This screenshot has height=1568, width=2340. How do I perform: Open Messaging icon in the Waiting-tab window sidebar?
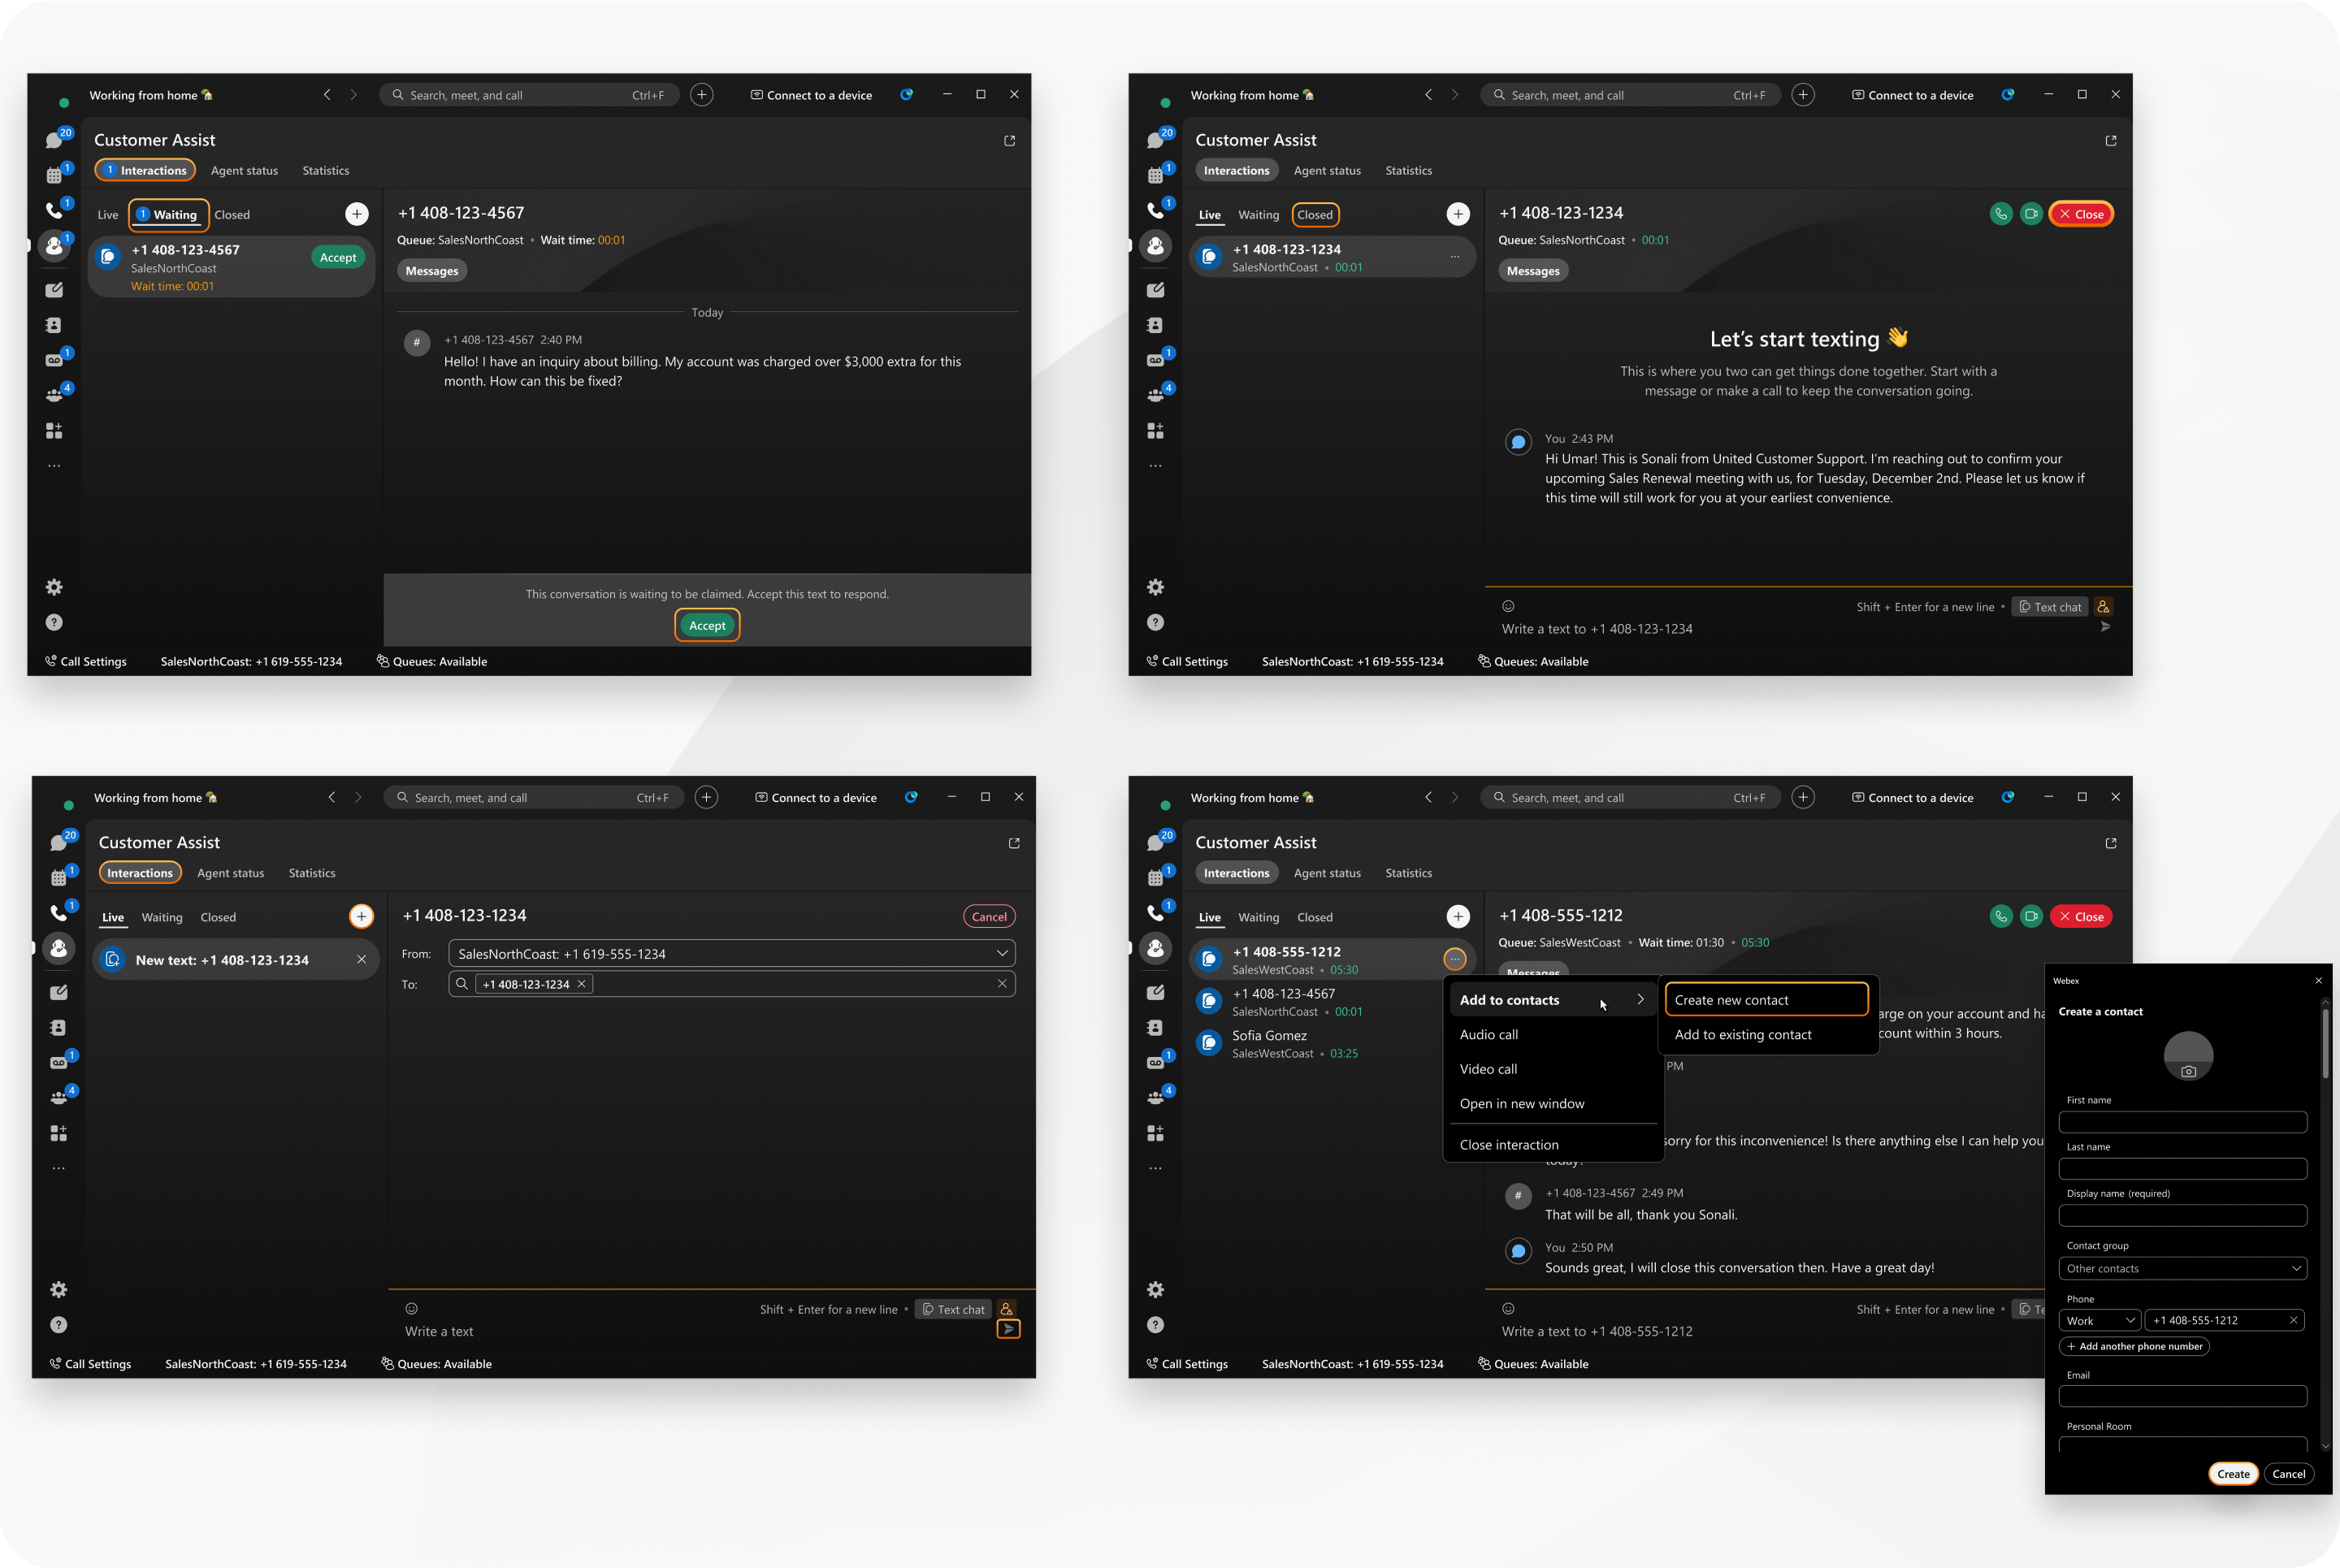[55, 140]
